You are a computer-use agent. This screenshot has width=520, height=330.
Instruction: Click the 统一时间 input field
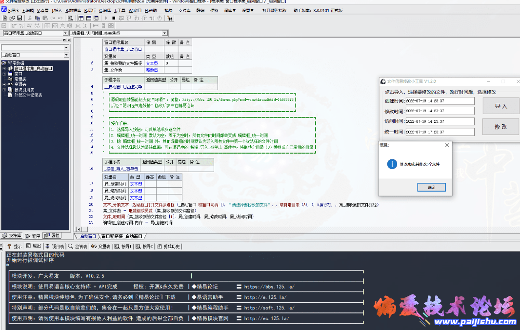[440, 132]
